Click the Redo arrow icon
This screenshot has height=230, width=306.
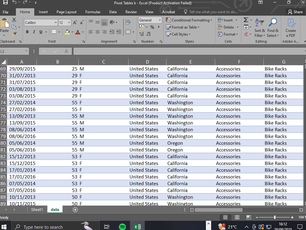tap(25, 2)
